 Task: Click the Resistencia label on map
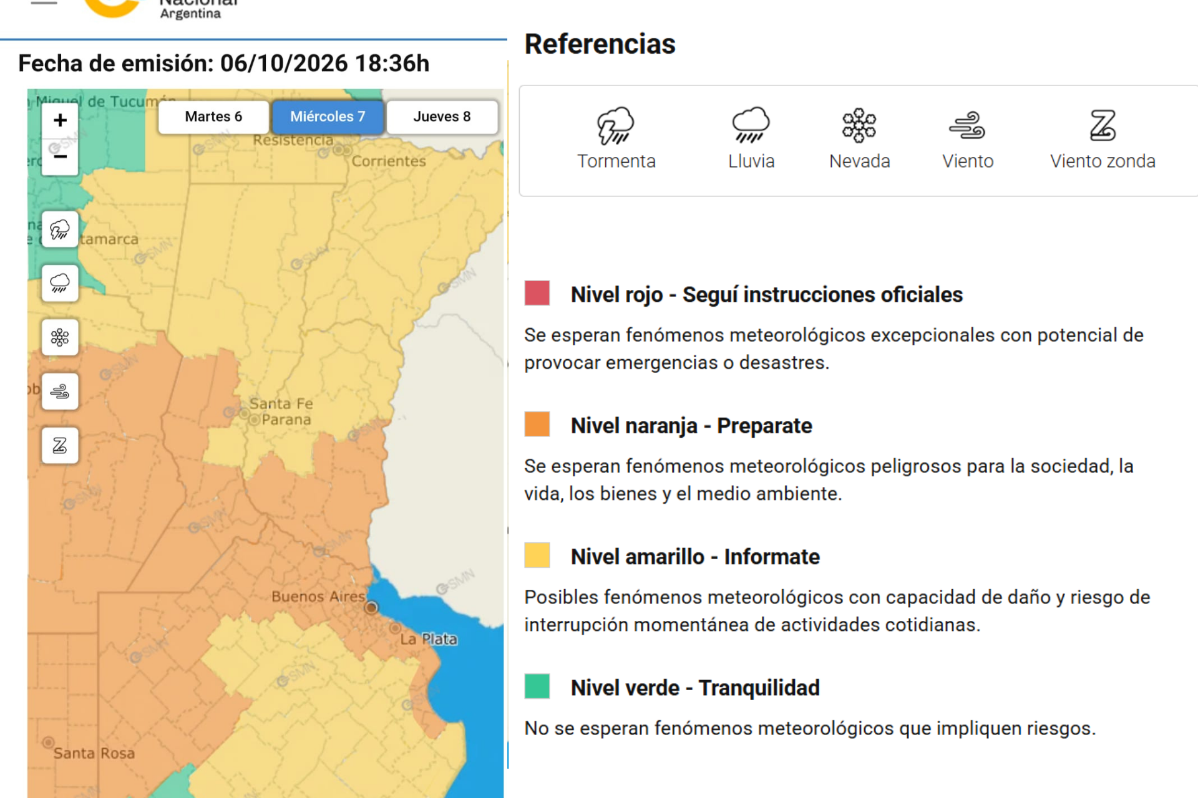pyautogui.click(x=293, y=140)
